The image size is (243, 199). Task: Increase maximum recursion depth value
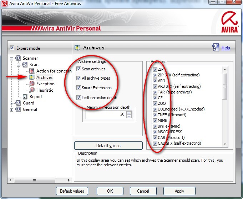tap(129, 113)
